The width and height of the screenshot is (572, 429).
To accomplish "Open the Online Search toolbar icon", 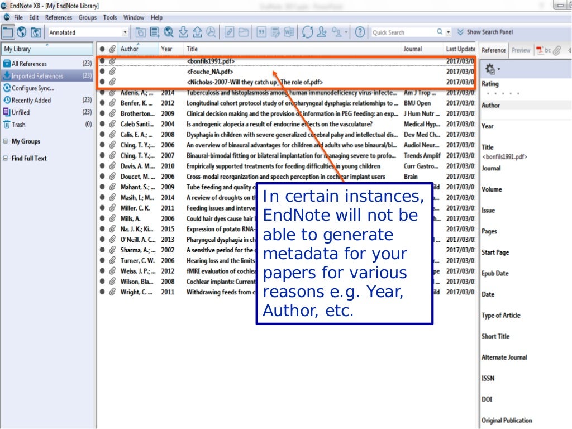I will click(169, 32).
